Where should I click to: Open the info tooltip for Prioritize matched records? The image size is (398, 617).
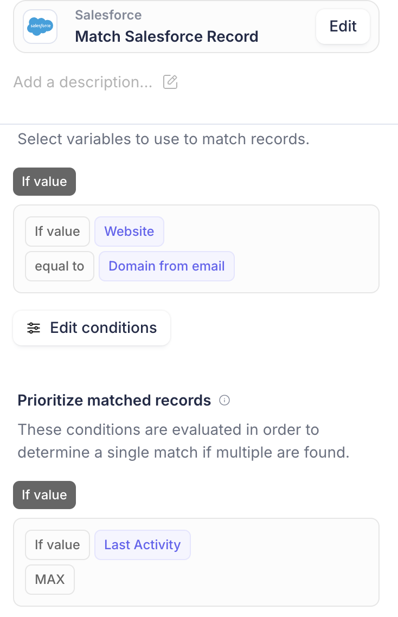224,400
